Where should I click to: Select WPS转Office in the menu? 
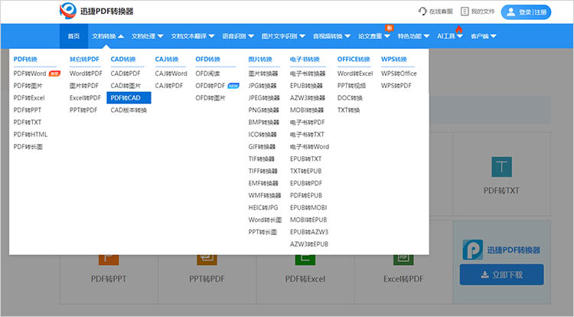[399, 74]
